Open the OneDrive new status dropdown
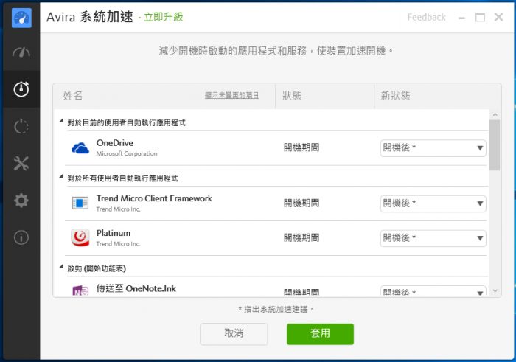Screen dimensions: 516x362 pos(433,148)
